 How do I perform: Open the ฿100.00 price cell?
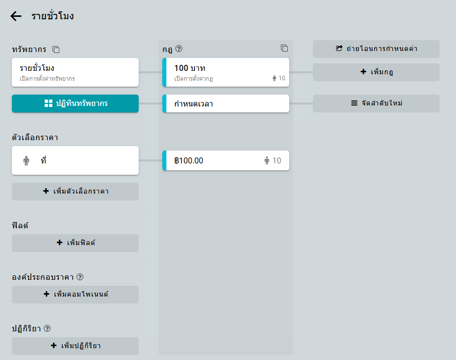pos(218,160)
